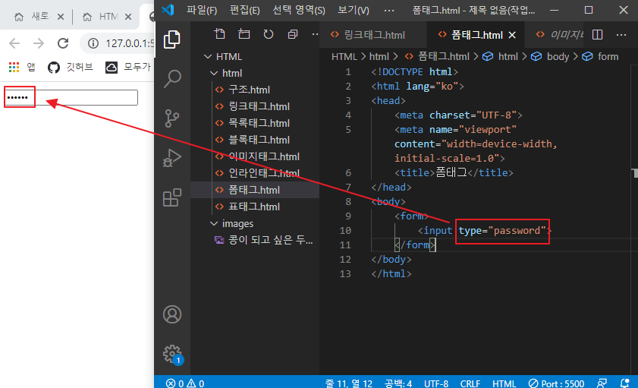Go back in Chrome browser
The image size is (638, 388).
pos(14,43)
